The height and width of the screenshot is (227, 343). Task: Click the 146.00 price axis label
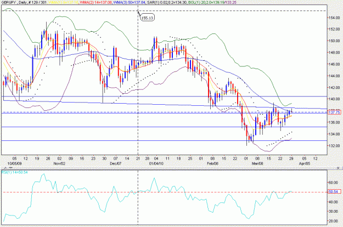[x=334, y=64]
